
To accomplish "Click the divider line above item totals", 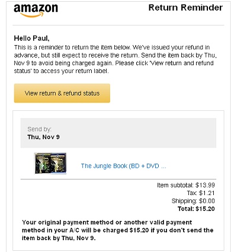I will [x=118, y=179].
